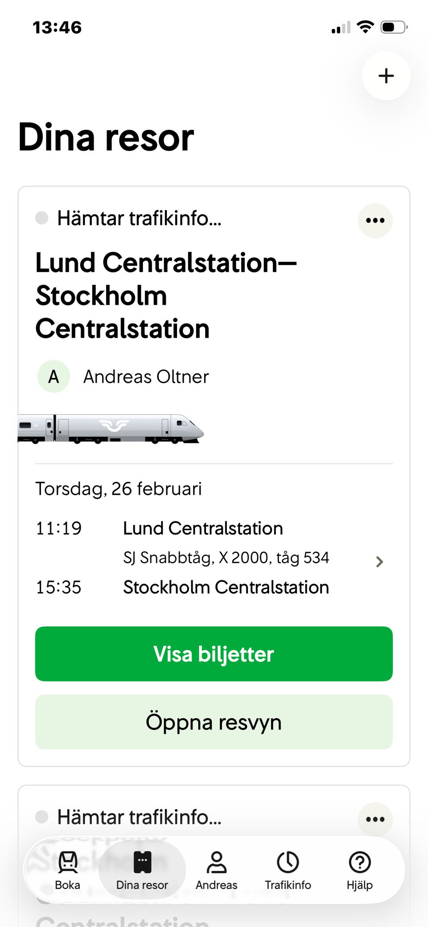Tap the Andreas profile icon

click(217, 862)
